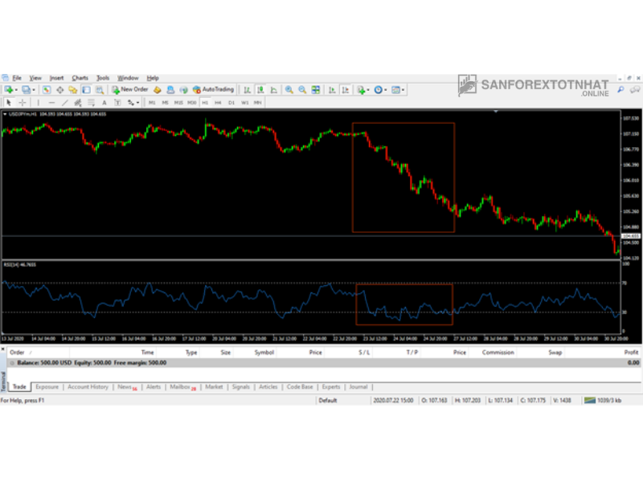The image size is (643, 482).
Task: Open the Strategy Tester magnifier icon
Action: coord(99,90)
